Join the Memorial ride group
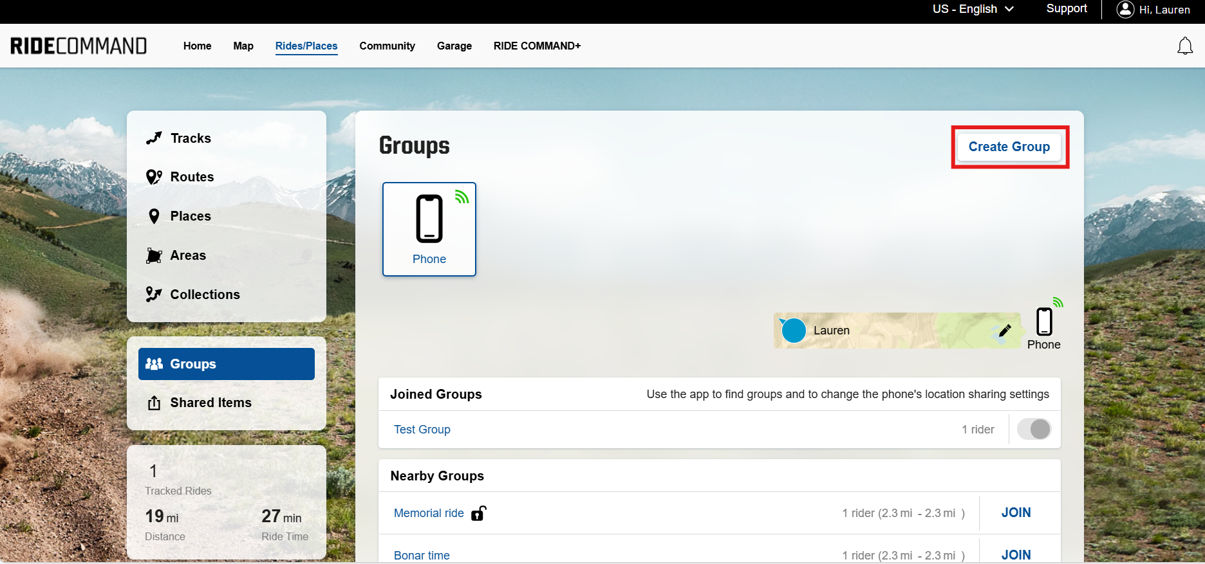1205x564 pixels. (x=1016, y=513)
